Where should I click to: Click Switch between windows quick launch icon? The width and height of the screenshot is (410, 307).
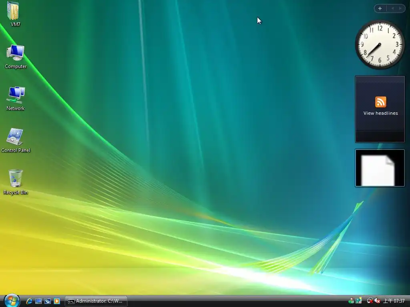[48, 301]
